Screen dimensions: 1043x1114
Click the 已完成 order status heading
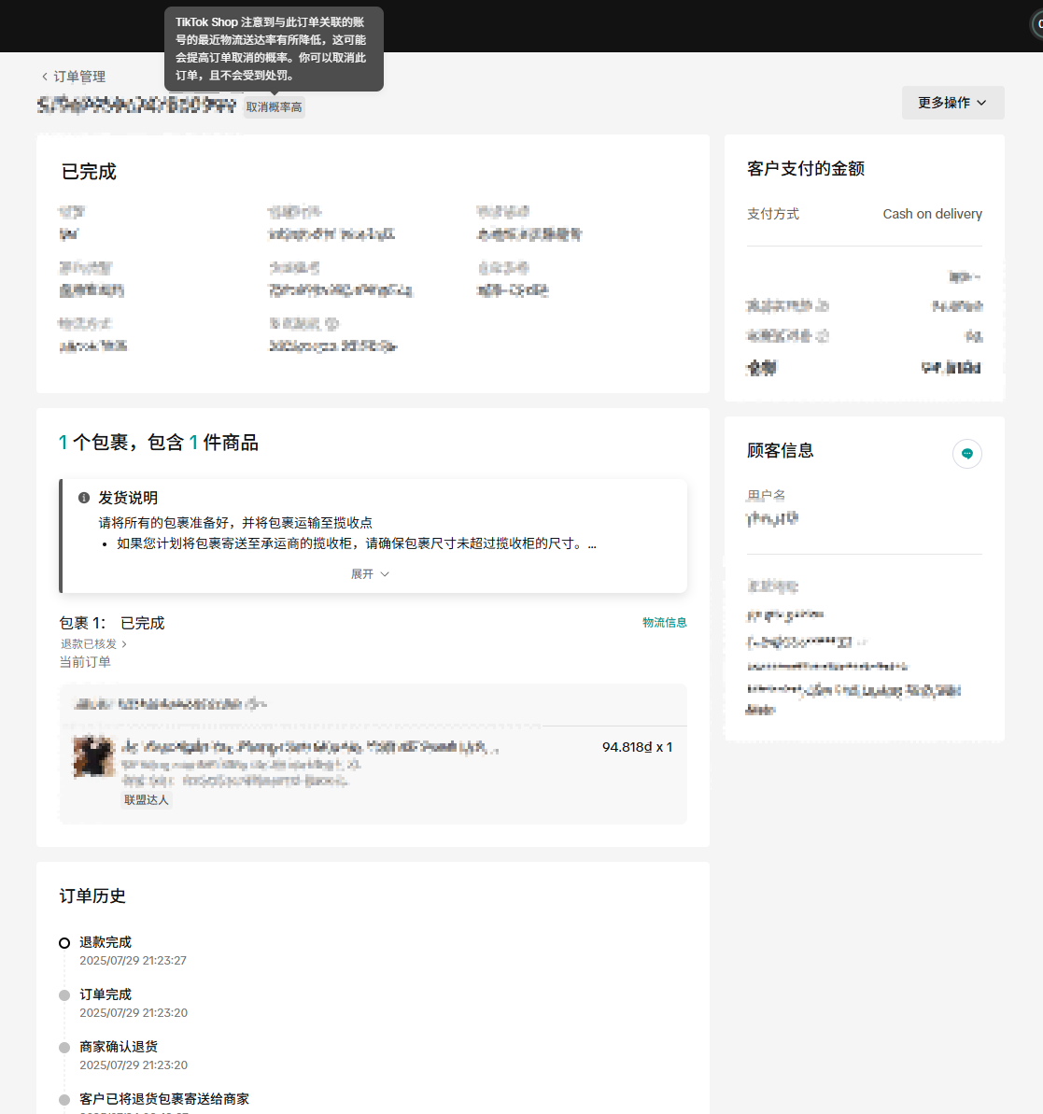(89, 172)
